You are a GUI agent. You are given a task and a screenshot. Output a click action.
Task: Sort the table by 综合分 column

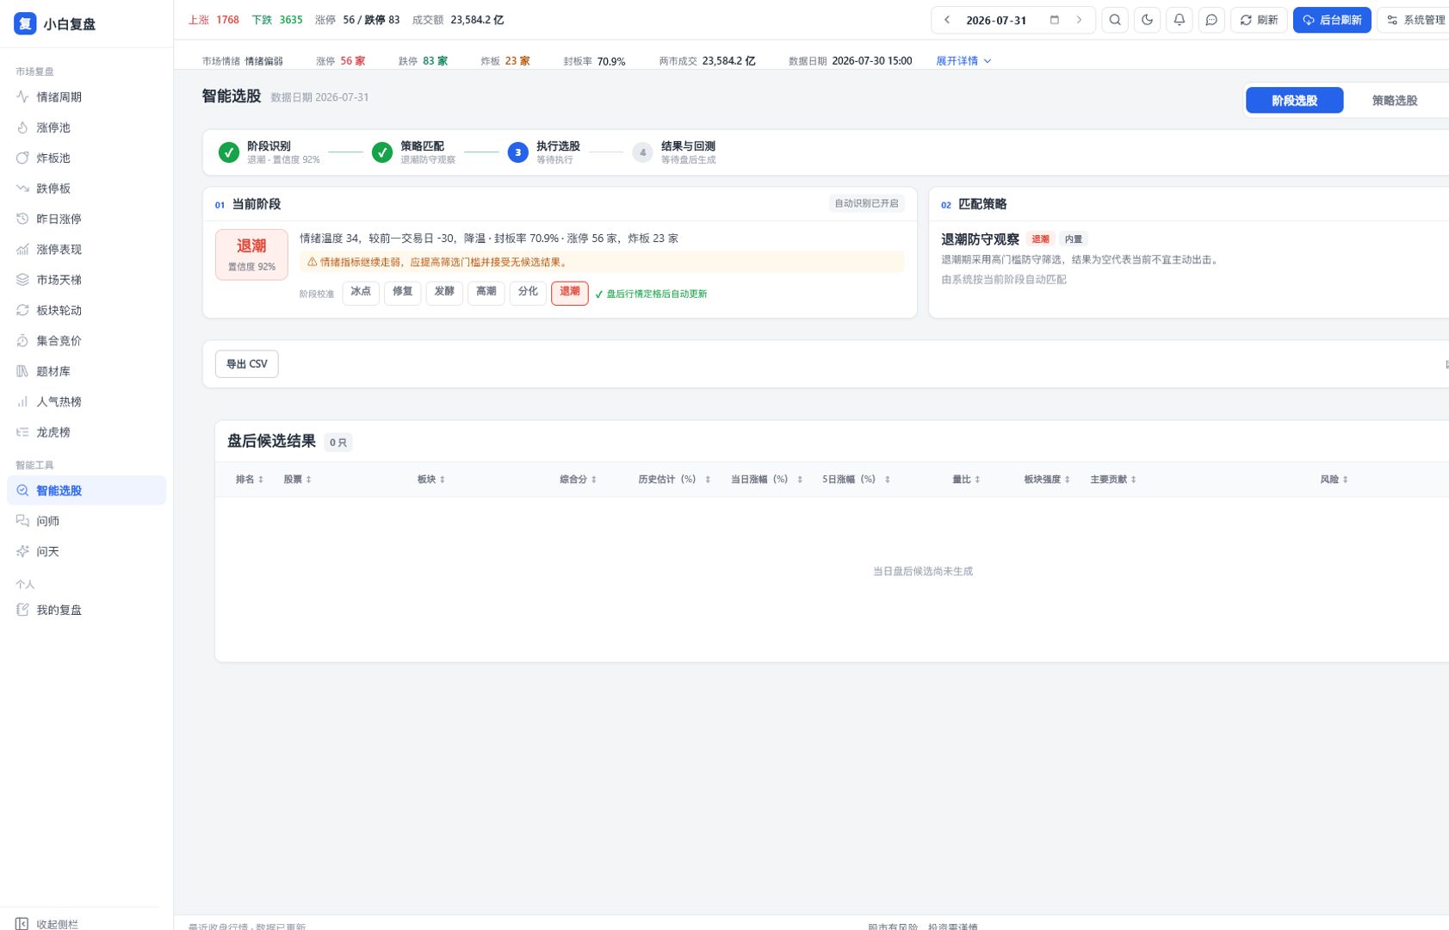pyautogui.click(x=579, y=480)
